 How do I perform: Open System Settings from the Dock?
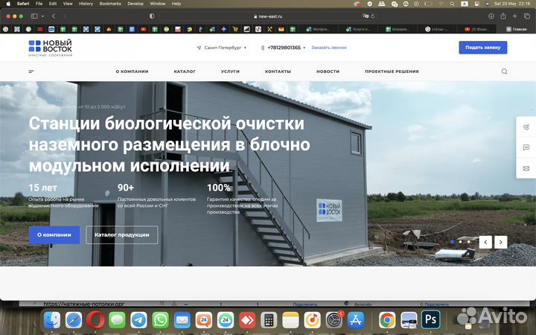point(334,320)
